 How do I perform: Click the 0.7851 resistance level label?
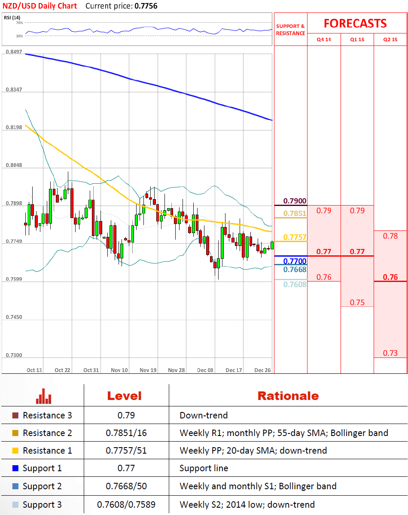click(x=295, y=213)
